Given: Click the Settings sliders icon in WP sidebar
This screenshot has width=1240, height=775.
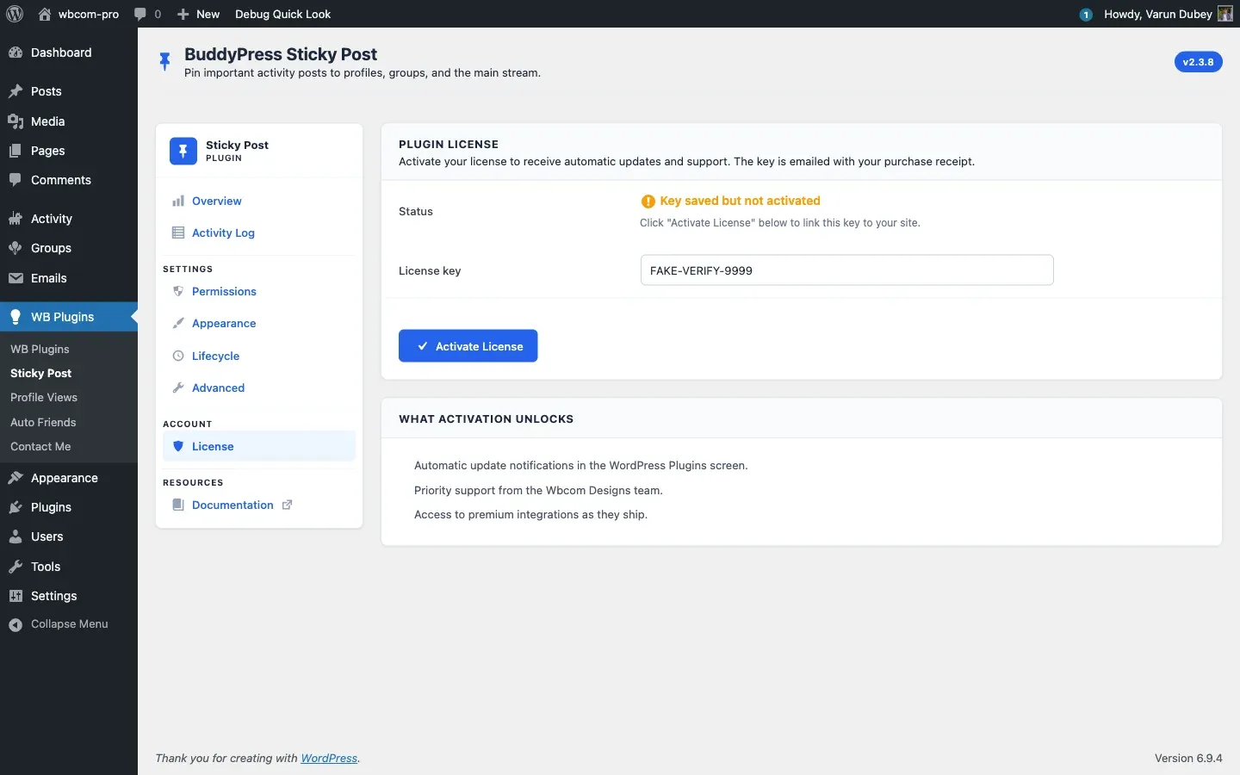Looking at the screenshot, I should click(15, 596).
